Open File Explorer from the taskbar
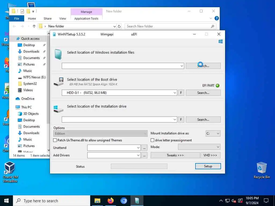Screen dimensions: 275x206 coord(97,201)
